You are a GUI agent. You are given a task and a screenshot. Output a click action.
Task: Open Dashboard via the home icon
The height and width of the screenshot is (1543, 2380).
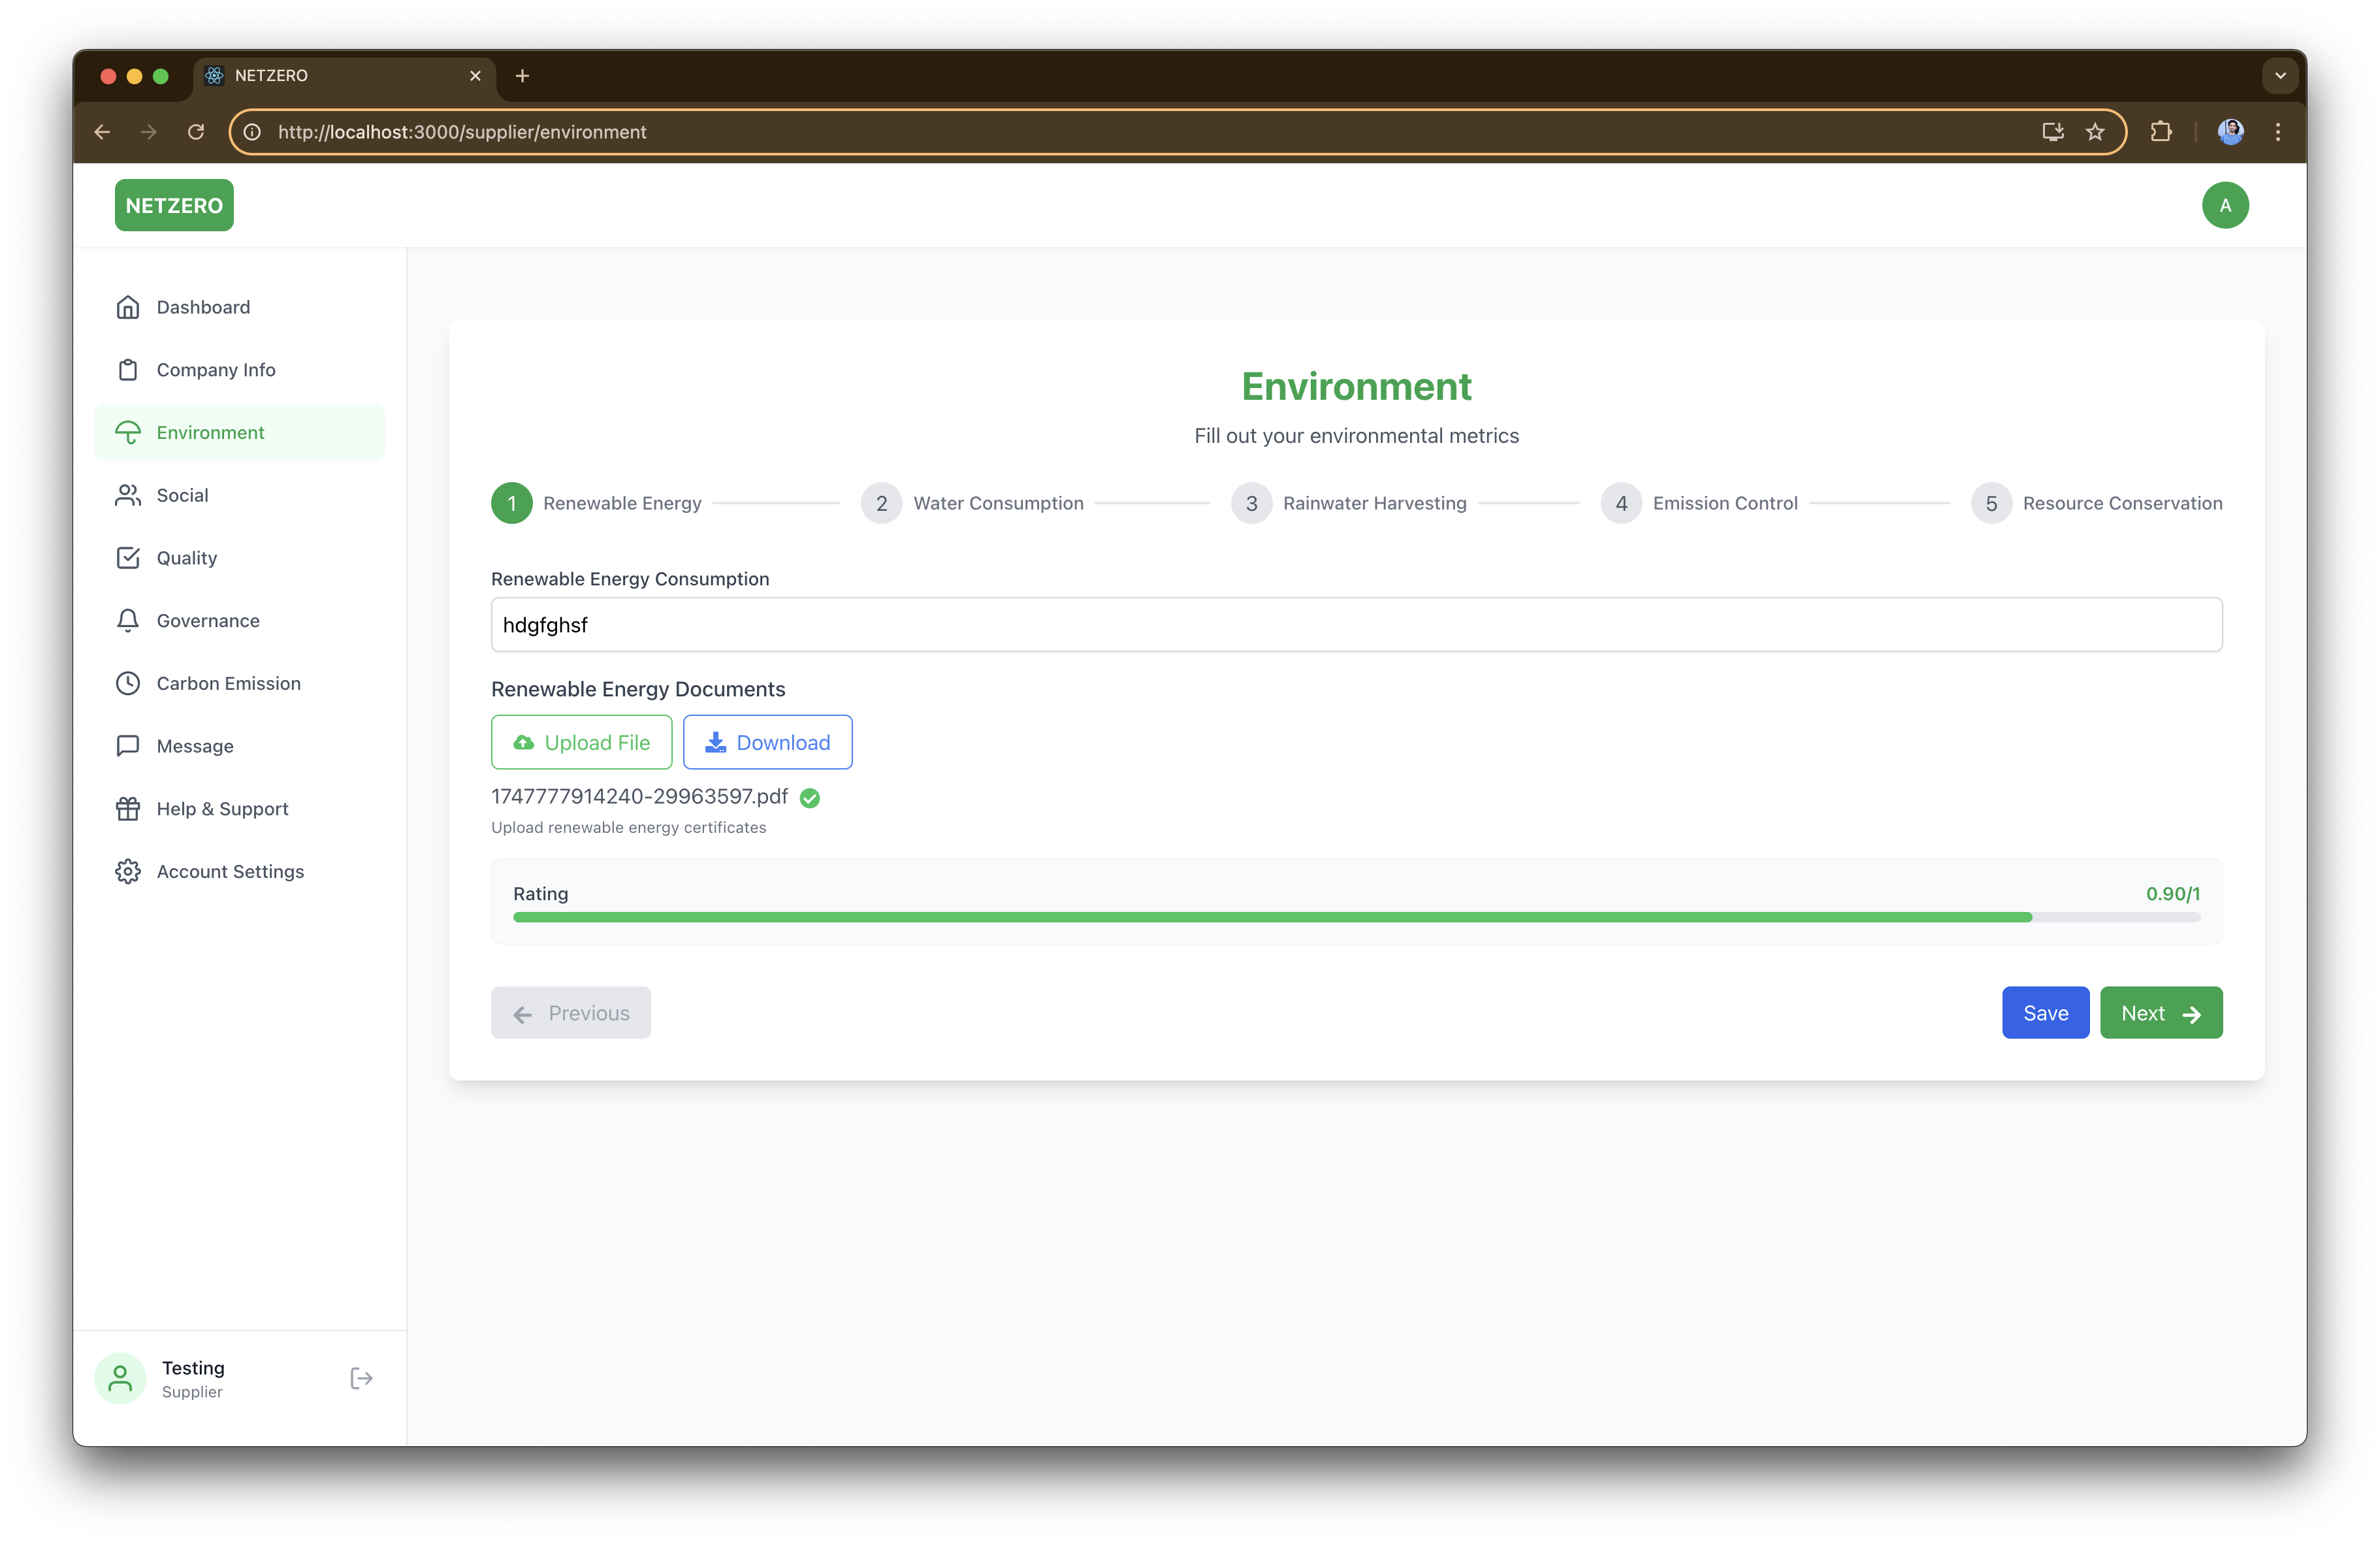128,307
